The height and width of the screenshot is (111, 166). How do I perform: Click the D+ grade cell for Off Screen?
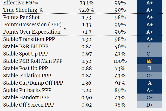tap(149, 105)
